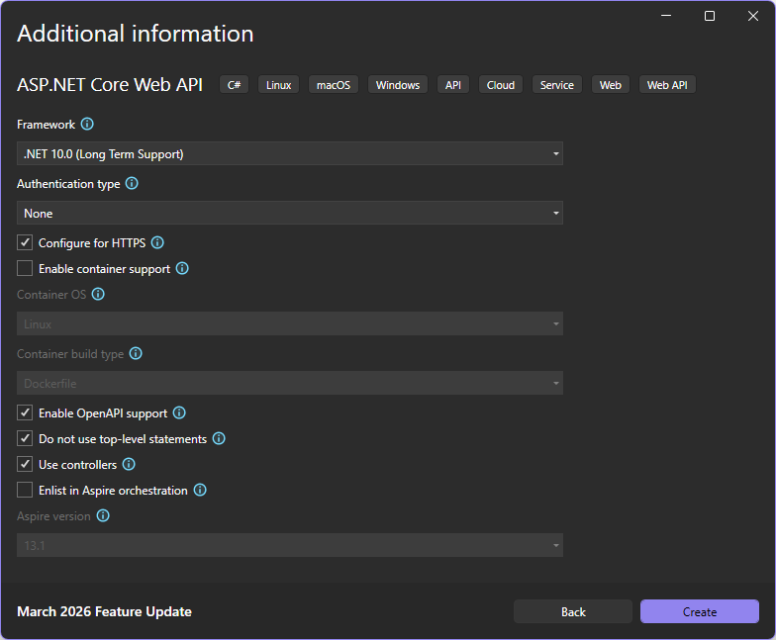Screen dimensions: 776x640
Task: Maximize the dialog window
Action: pyautogui.click(x=710, y=16)
